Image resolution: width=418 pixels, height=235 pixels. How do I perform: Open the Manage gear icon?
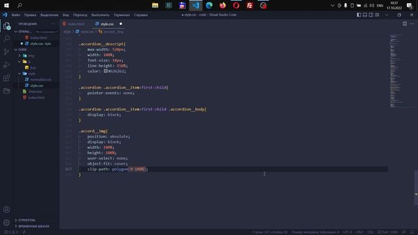pyautogui.click(x=7, y=223)
